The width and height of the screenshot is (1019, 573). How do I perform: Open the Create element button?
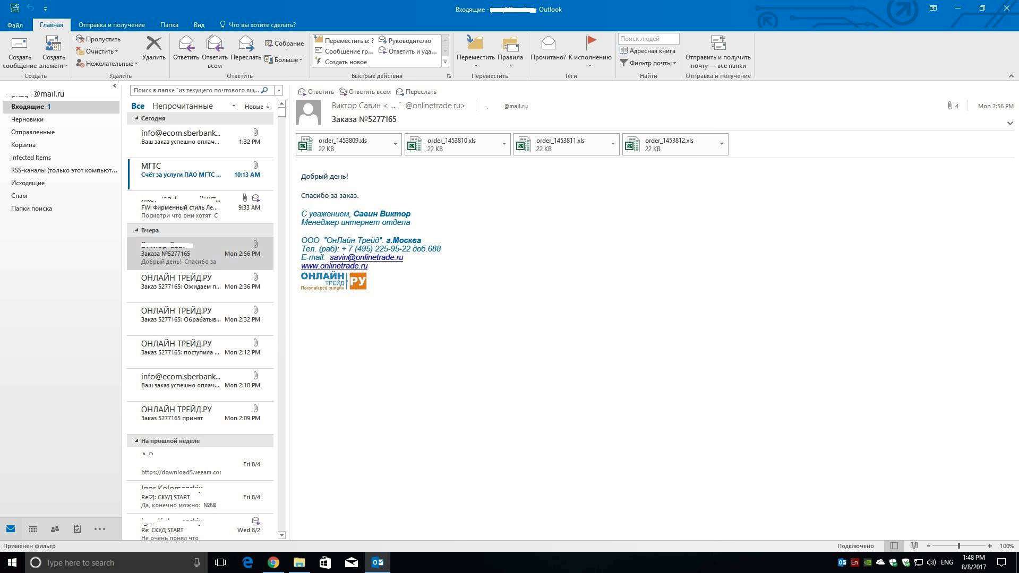coord(53,53)
